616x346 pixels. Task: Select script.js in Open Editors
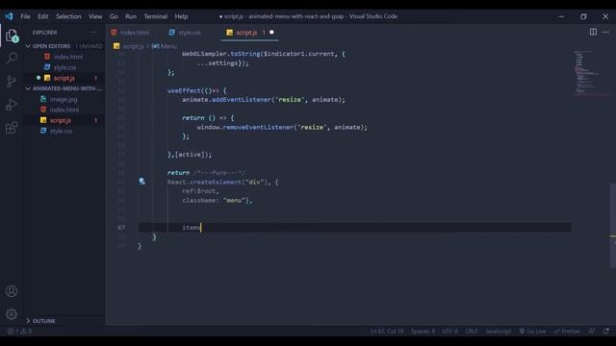64,78
